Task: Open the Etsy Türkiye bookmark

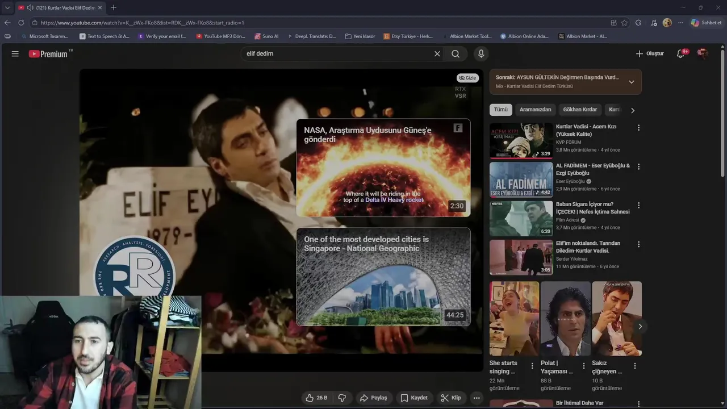Action: 408,36
